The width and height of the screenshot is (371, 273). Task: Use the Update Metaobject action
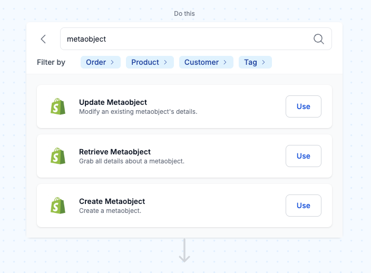304,106
